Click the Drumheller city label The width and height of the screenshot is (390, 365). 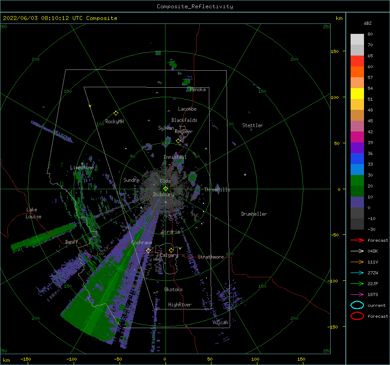pos(254,214)
